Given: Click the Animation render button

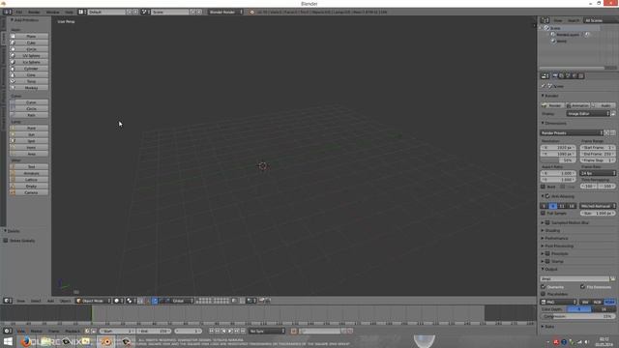Looking at the screenshot, I should click(577, 105).
